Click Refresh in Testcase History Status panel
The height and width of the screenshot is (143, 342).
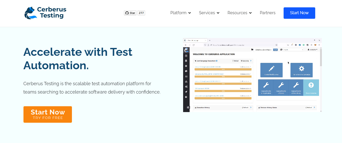(309, 108)
